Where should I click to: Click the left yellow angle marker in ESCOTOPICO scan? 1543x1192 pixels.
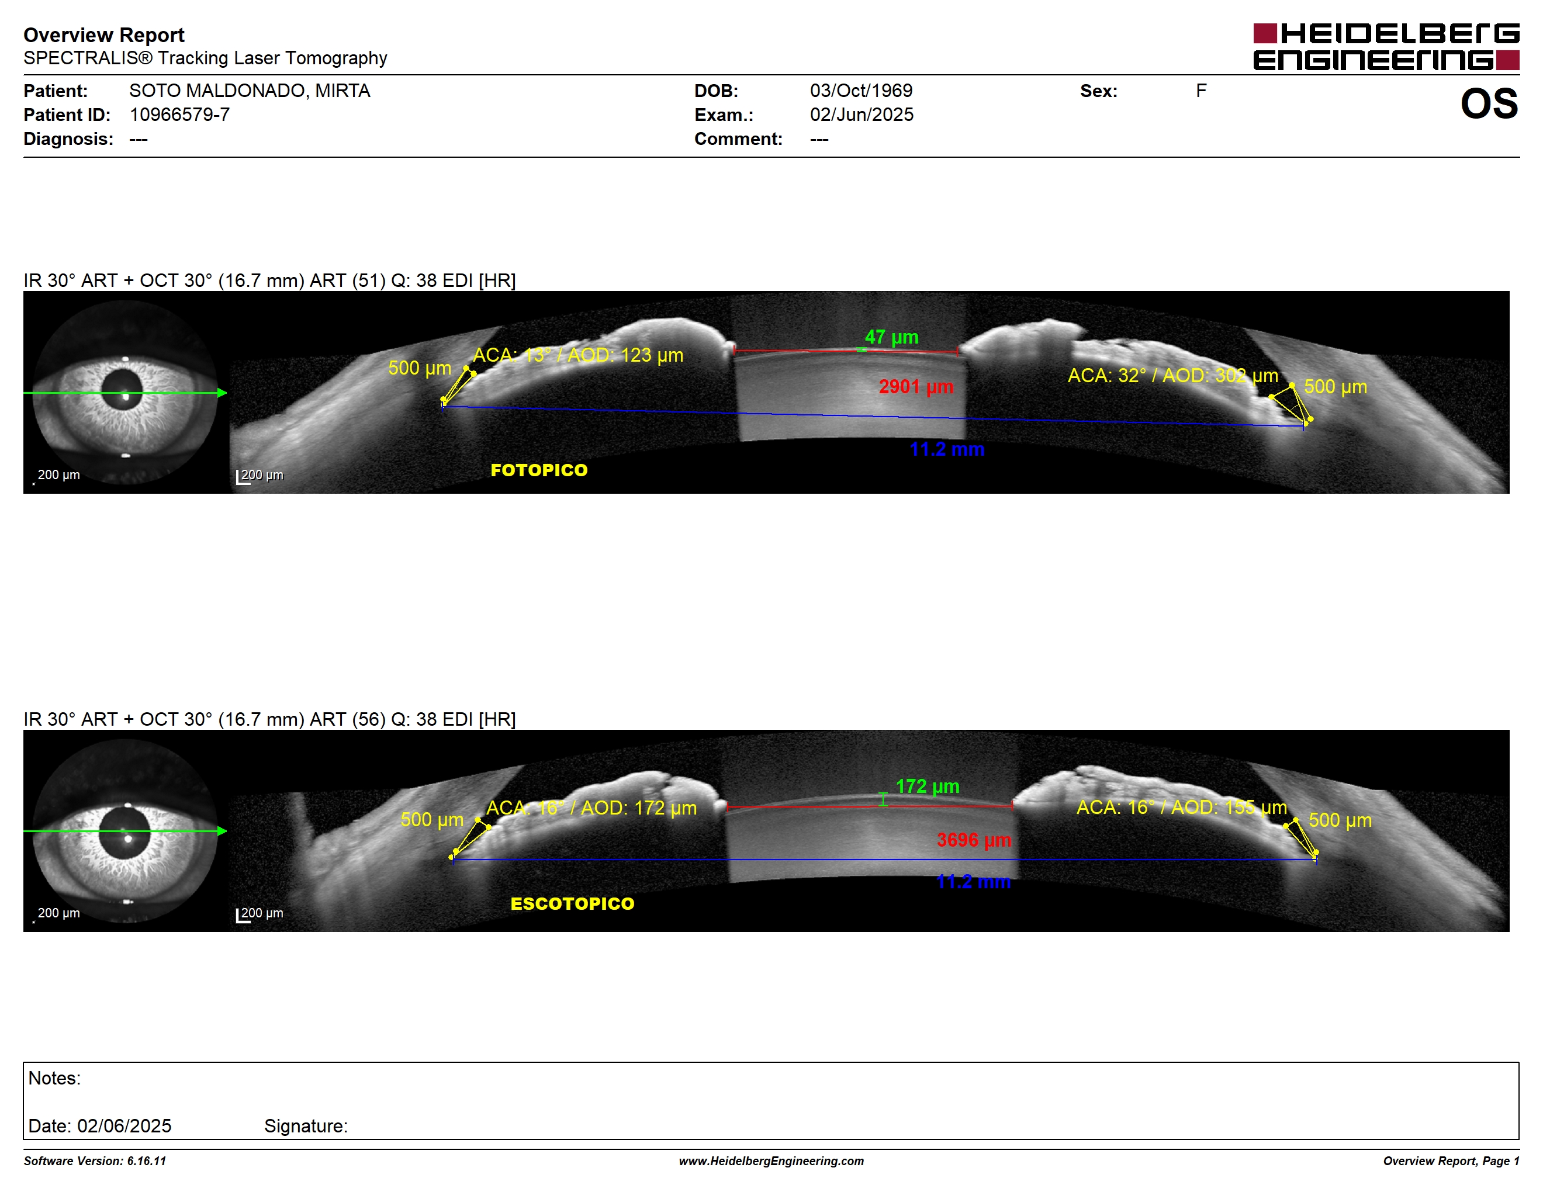470,839
